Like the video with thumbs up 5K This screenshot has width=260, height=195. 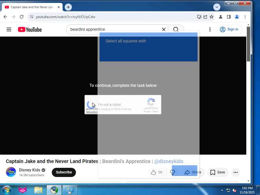(157, 172)
